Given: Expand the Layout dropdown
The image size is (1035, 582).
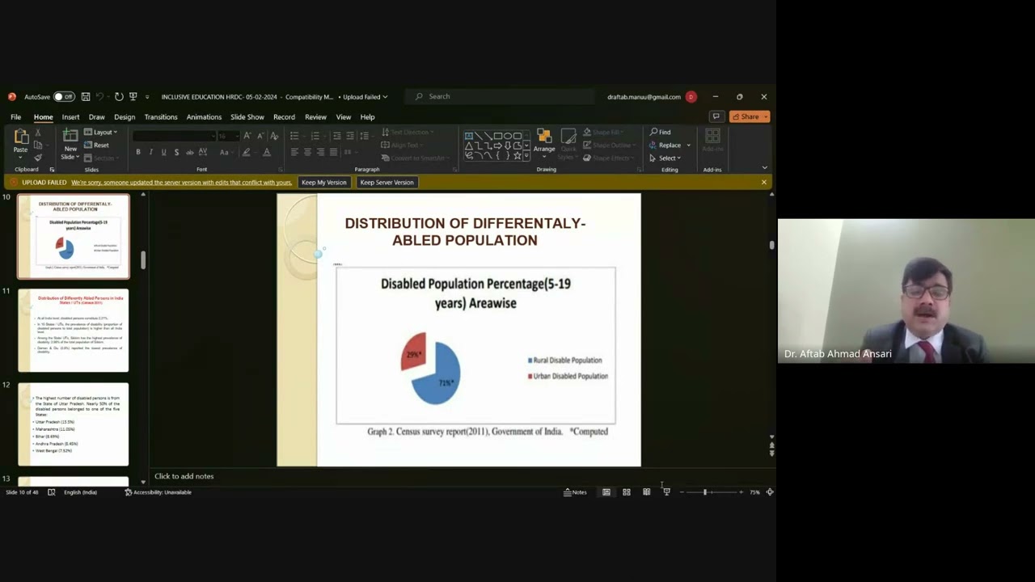Looking at the screenshot, I should 101,133.
